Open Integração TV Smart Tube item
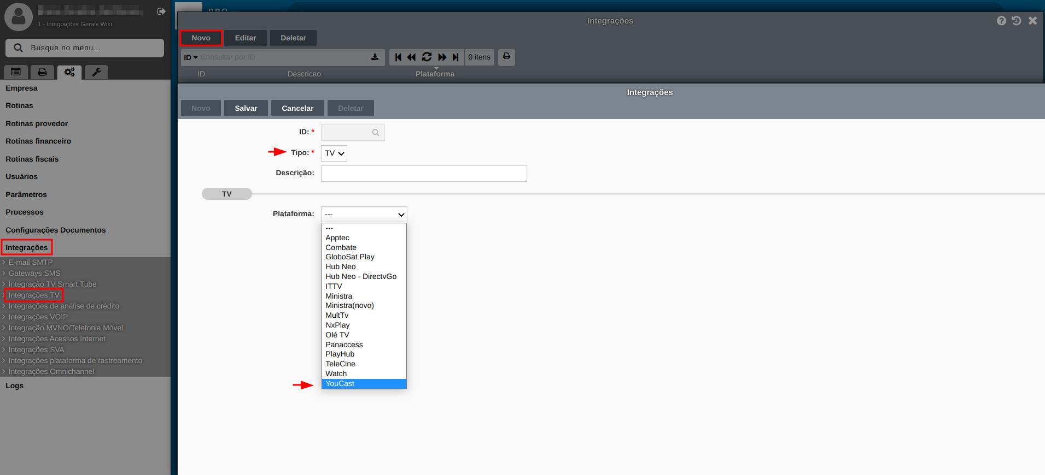 tap(52, 284)
